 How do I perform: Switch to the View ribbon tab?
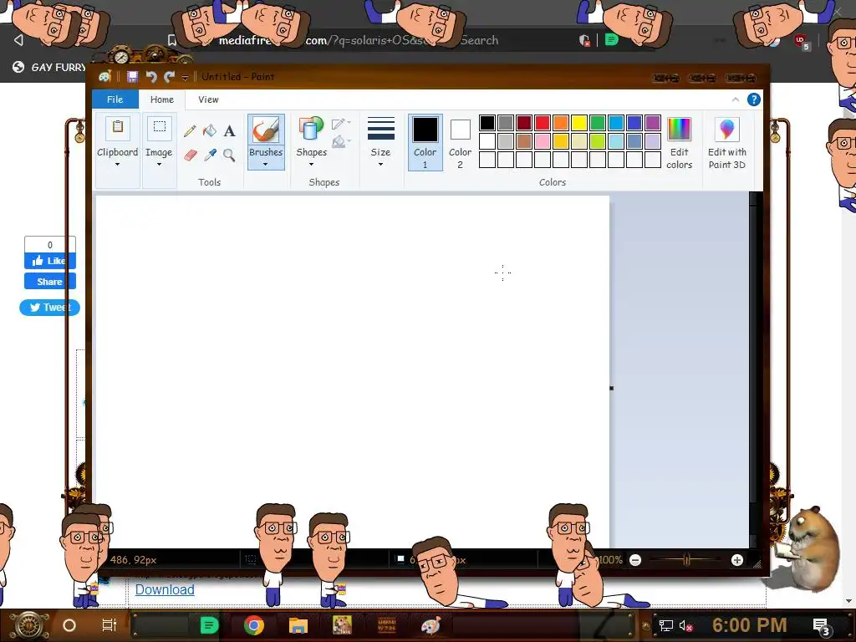pos(208,99)
